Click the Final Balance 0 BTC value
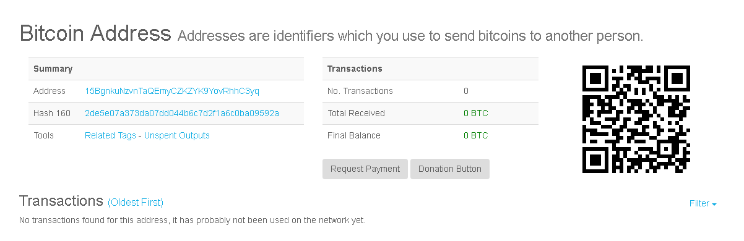Screen dimensions: 744x241 (x=475, y=135)
